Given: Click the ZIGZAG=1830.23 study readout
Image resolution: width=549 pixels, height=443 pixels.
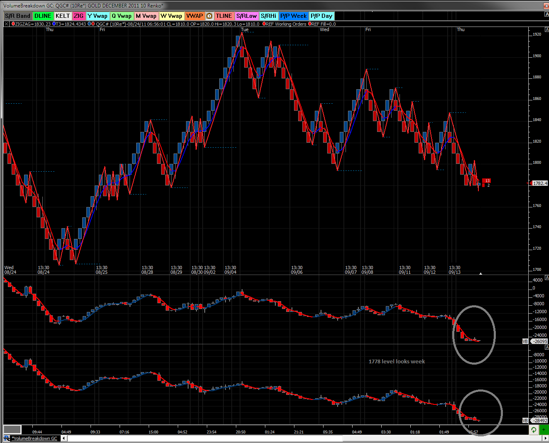Looking at the screenshot, I should [x=33, y=24].
